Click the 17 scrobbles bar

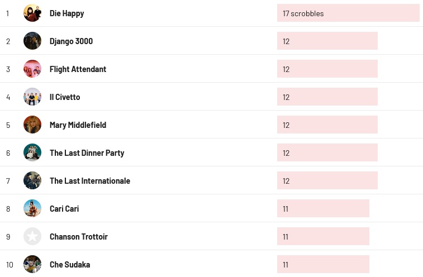348,13
